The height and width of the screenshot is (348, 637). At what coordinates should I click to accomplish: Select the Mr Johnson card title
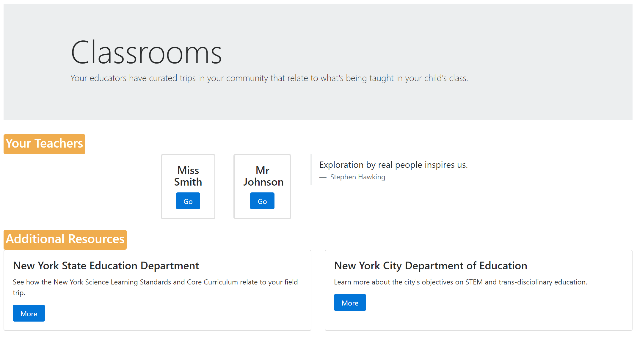(263, 176)
